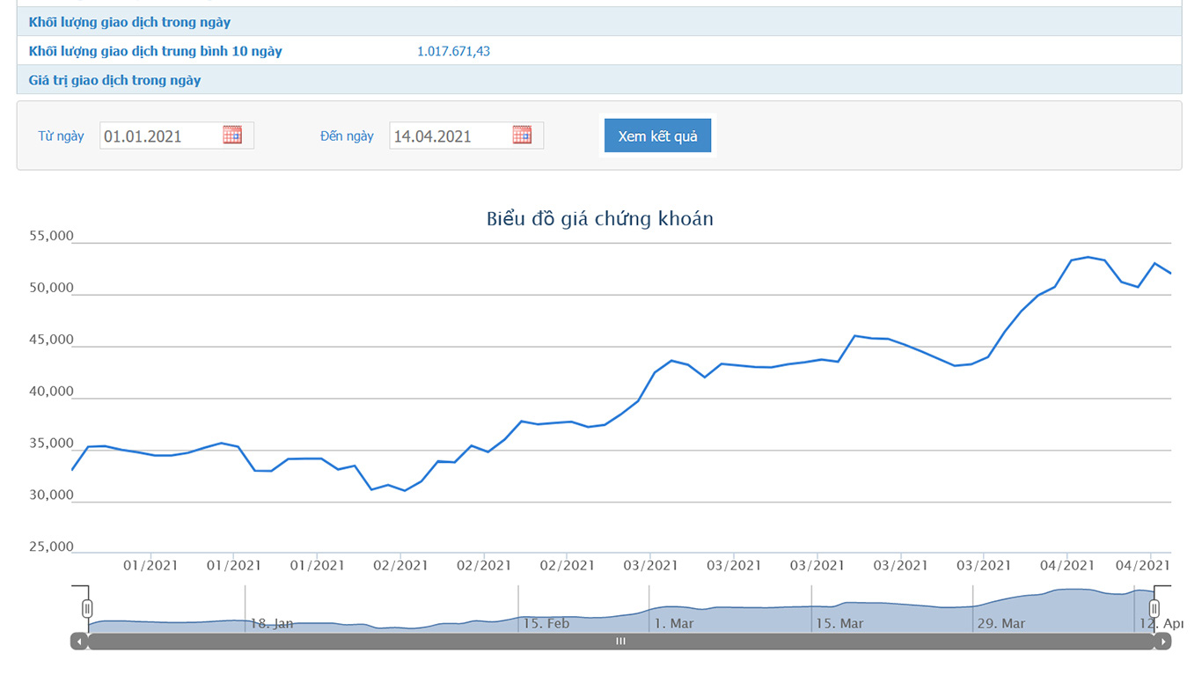
Task: Click the 29. Mar marker in navigator
Action: 1001,623
